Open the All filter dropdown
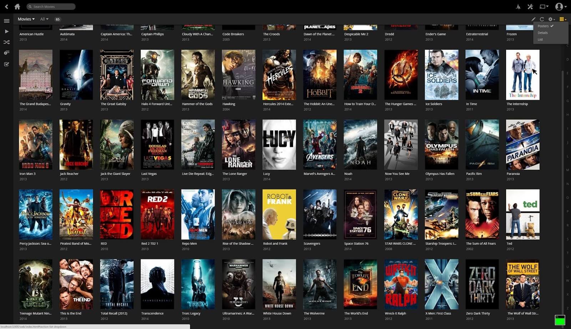The width and height of the screenshot is (571, 329). (44, 19)
